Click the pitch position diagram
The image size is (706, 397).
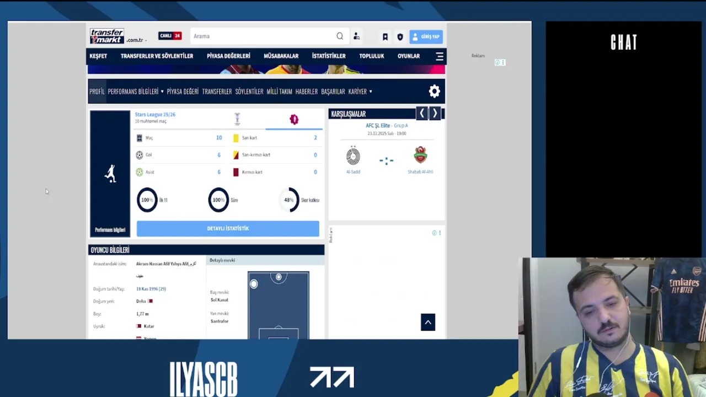(x=279, y=305)
